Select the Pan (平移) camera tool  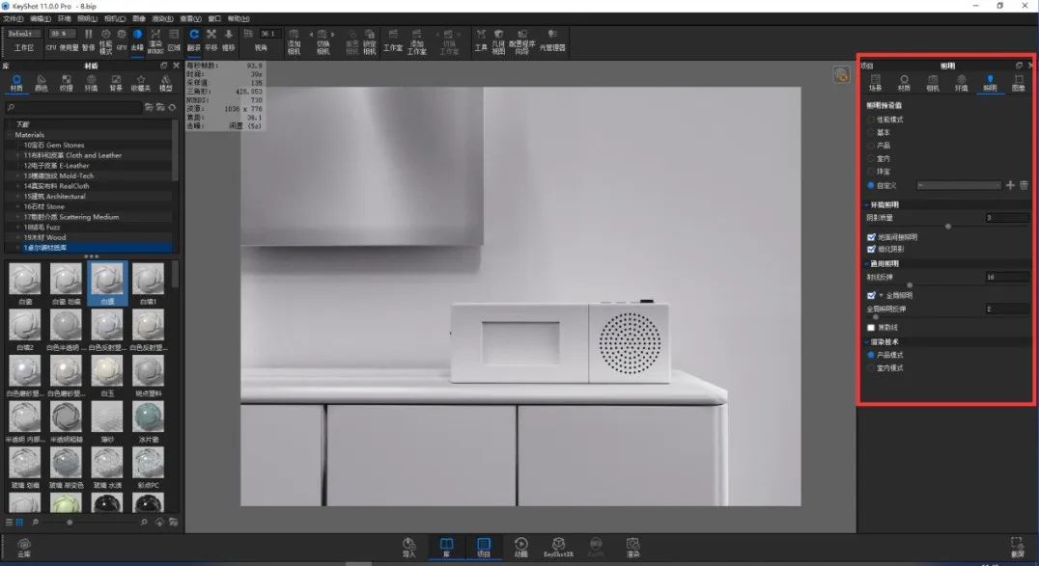point(211,40)
